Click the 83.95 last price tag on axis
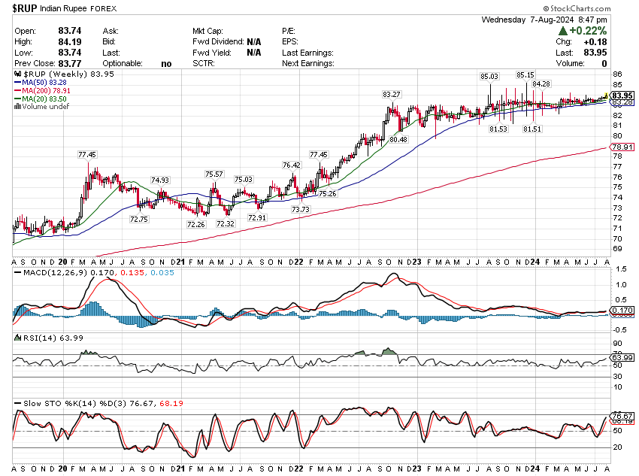Image resolution: width=639 pixels, height=476 pixels. pos(621,96)
